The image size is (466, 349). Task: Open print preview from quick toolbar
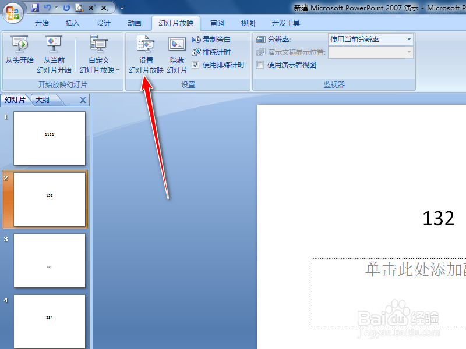tap(79, 8)
